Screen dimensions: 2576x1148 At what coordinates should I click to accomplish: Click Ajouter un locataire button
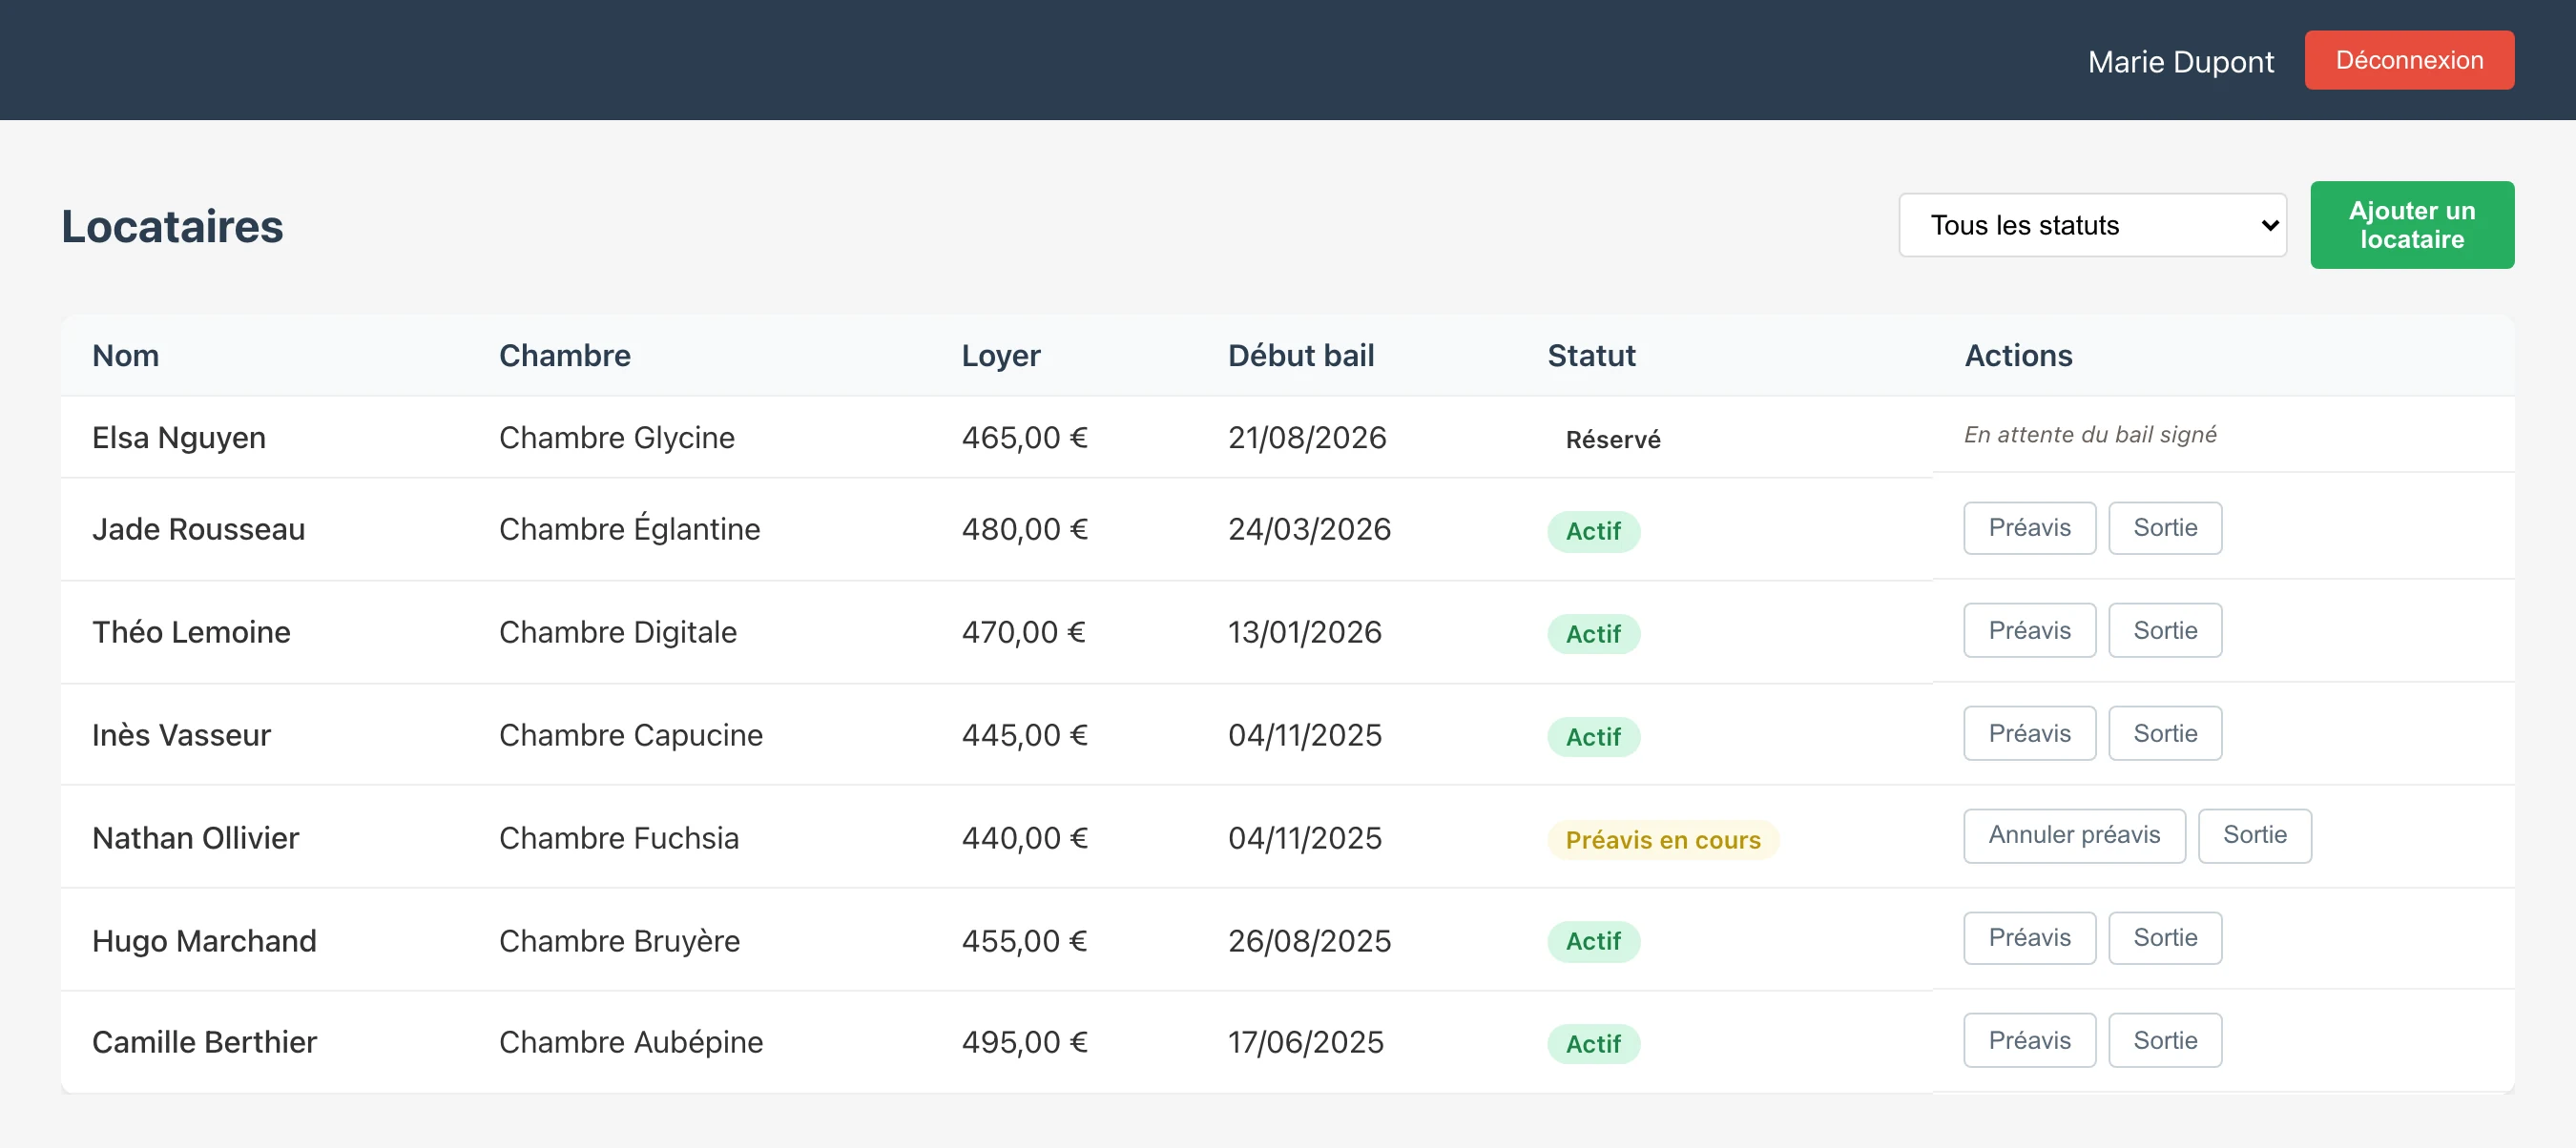click(x=2412, y=225)
